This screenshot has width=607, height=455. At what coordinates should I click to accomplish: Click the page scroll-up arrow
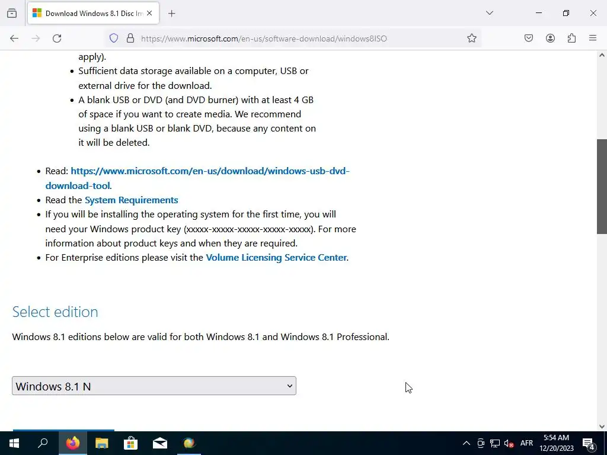click(602, 55)
